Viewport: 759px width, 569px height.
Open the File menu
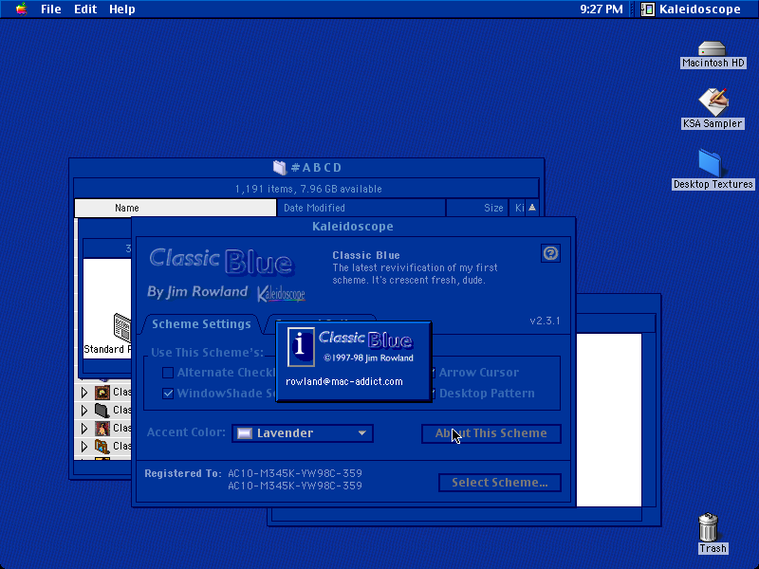(51, 9)
